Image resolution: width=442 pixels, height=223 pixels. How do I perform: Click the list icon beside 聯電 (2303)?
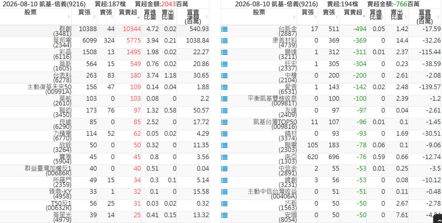(224, 145)
